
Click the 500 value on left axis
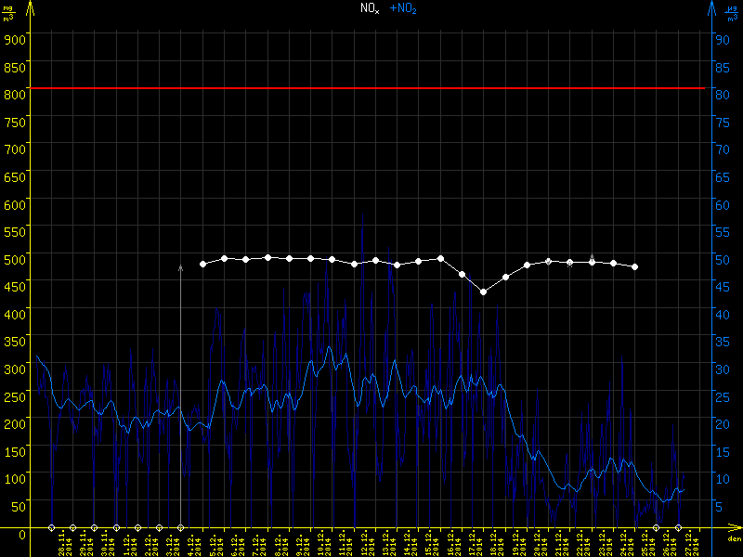click(x=15, y=257)
